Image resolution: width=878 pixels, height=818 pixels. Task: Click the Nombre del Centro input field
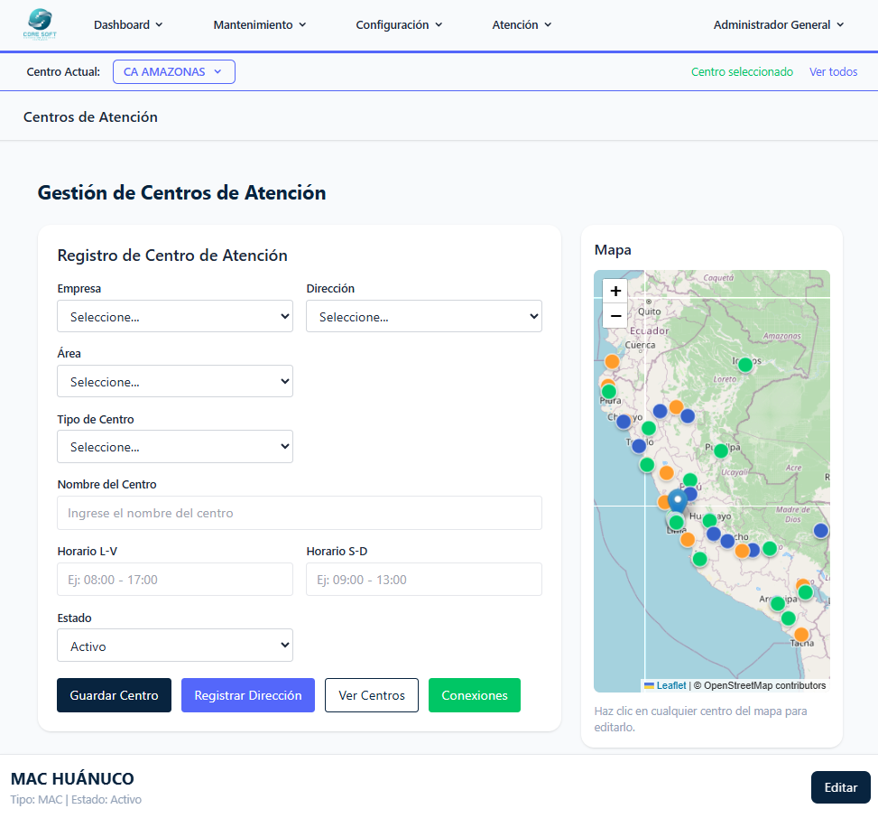coord(299,514)
